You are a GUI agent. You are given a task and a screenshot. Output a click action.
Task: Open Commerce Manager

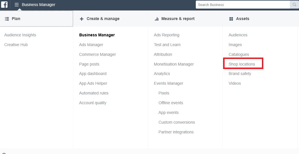[97, 54]
